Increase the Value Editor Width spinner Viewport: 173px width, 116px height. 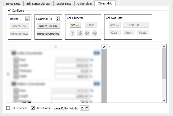[x=87, y=107]
